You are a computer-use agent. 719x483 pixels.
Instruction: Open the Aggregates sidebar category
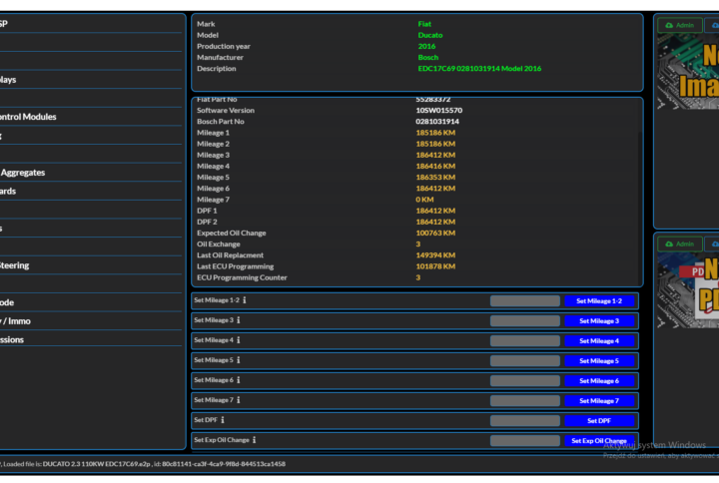point(23,173)
